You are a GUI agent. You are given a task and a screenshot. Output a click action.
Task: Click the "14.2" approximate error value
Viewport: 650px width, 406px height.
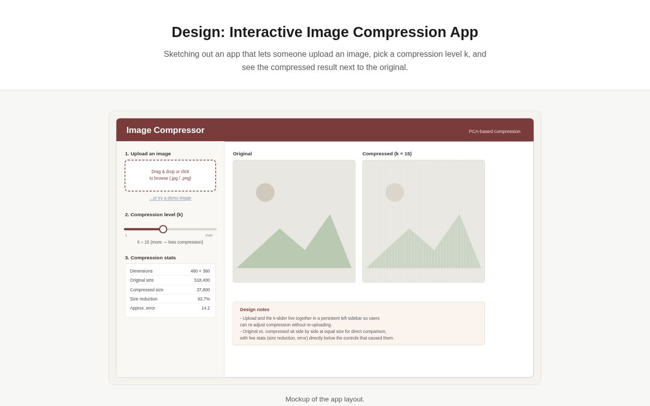(206, 308)
